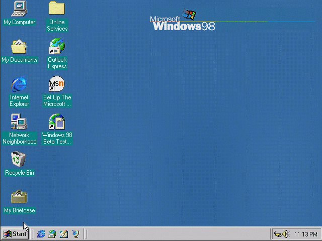The height and width of the screenshot is (241, 322).
Task: Click the volume speaker tray icon
Action: pyautogui.click(x=286, y=234)
